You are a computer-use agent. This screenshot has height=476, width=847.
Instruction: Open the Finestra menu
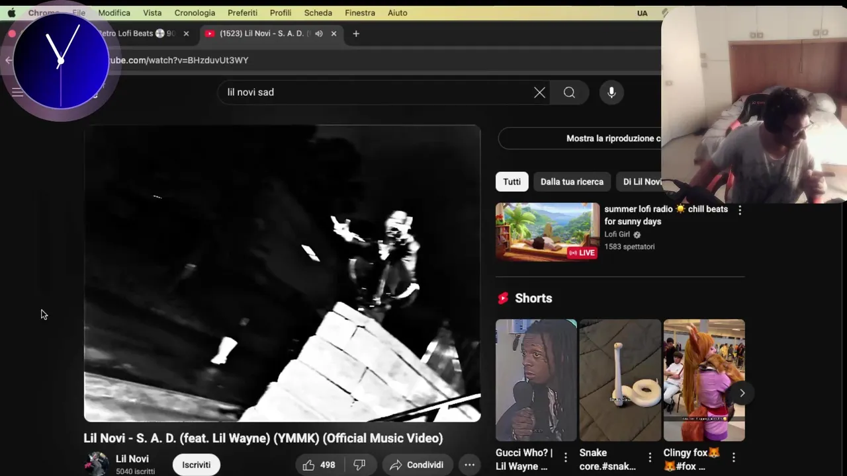point(360,13)
